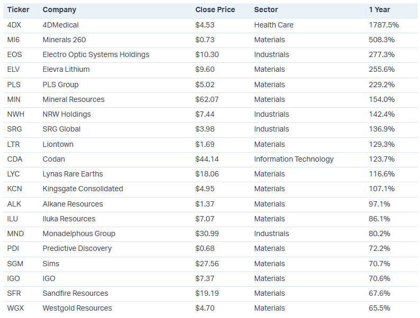The image size is (420, 318).
Task: Select the Sandfire Resources company name
Action: (75, 293)
